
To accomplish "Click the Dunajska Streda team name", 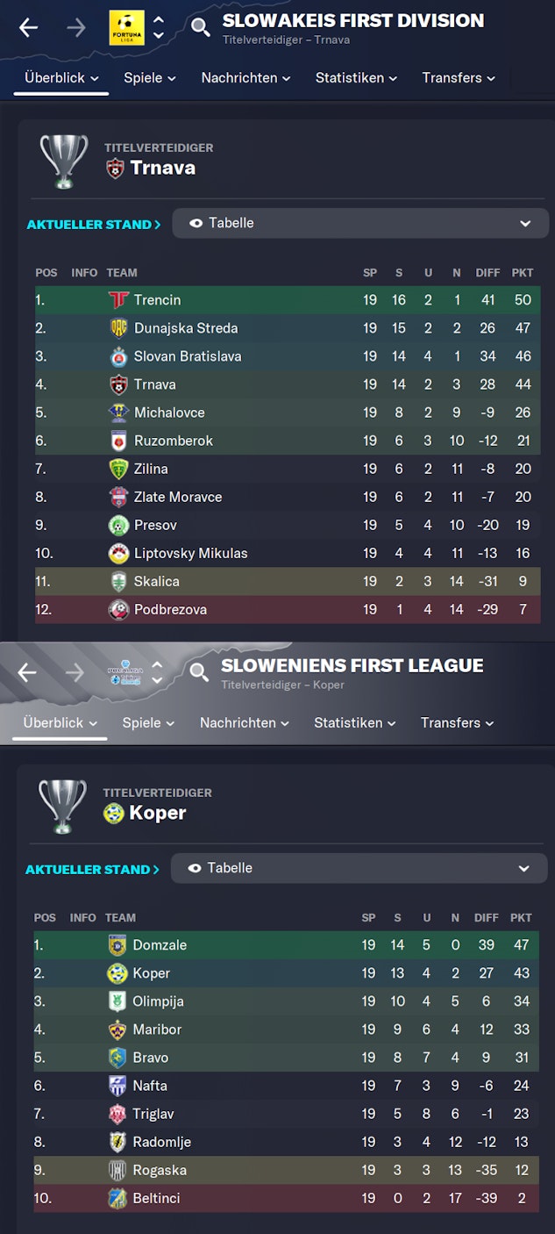I will point(186,328).
